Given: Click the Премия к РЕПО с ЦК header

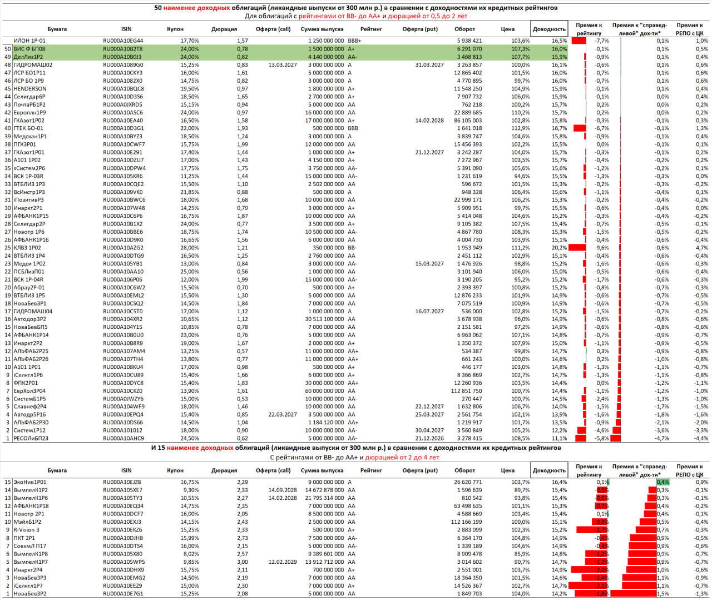Looking at the screenshot, I should 689,29.
